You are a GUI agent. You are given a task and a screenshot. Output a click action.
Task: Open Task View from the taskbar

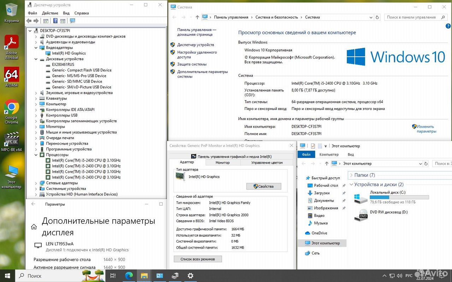(x=113, y=276)
